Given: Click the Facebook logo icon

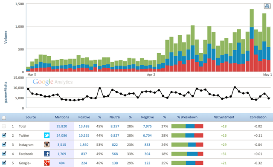Looking at the screenshot, I should tap(46, 154).
